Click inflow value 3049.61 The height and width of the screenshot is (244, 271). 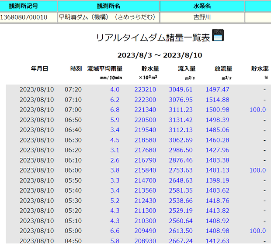pos(181,89)
